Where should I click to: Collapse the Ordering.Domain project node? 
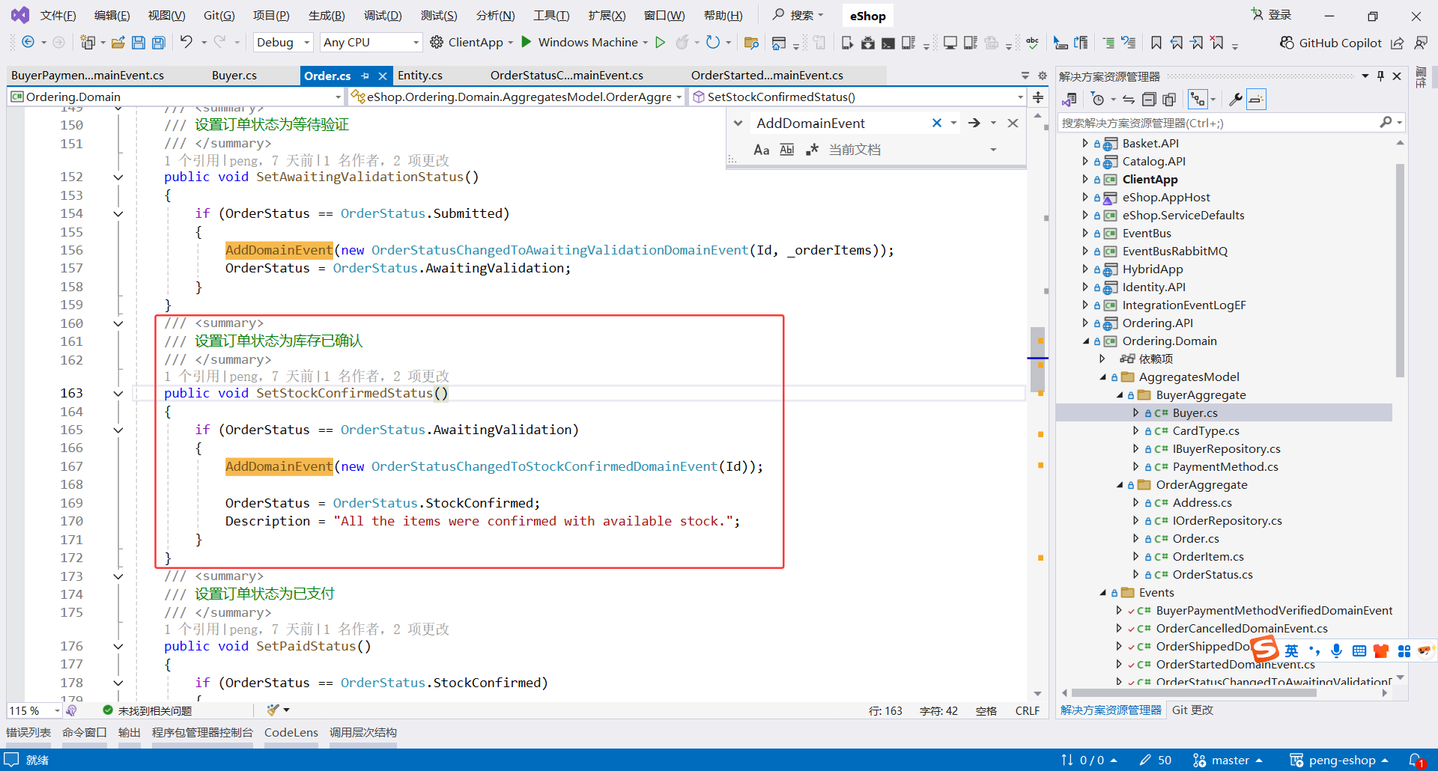coord(1085,341)
